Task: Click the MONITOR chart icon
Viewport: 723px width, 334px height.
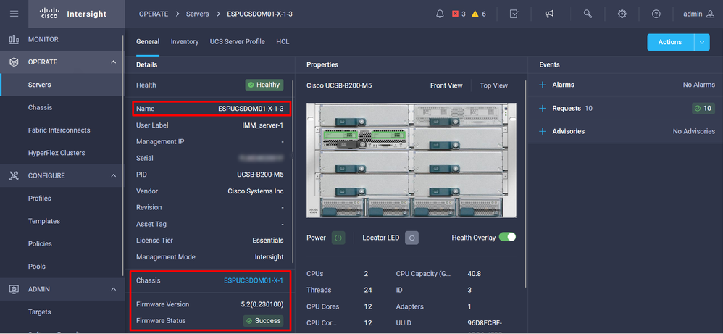Action: coord(14,39)
